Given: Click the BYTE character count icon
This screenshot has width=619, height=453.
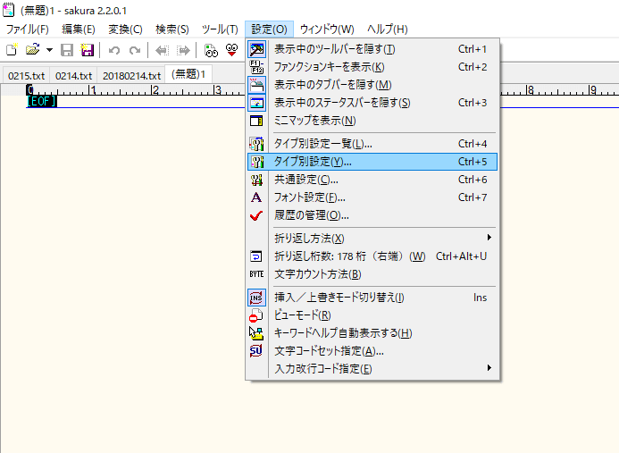Looking at the screenshot, I should coord(256,274).
